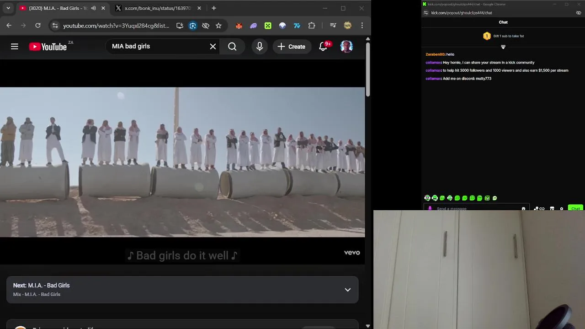Image resolution: width=585 pixels, height=329 pixels.
Task: Click the Chat header in Kick window
Action: pos(503,22)
